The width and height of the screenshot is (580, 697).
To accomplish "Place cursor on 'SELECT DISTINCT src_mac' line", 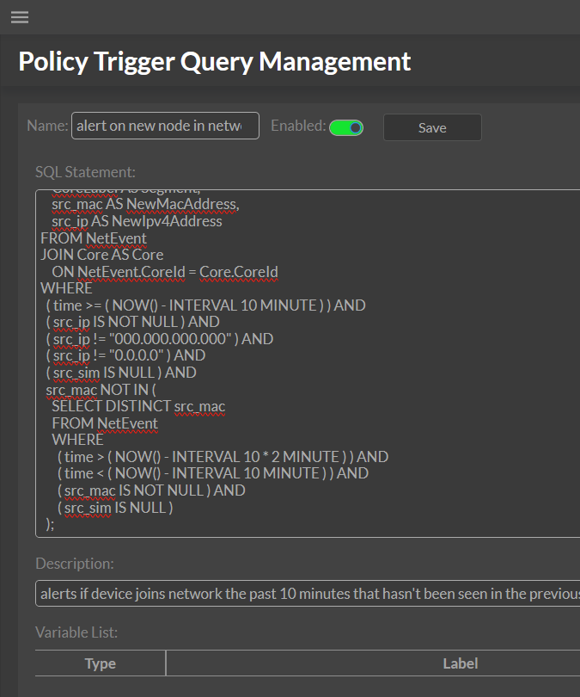I will pyautogui.click(x=137, y=406).
